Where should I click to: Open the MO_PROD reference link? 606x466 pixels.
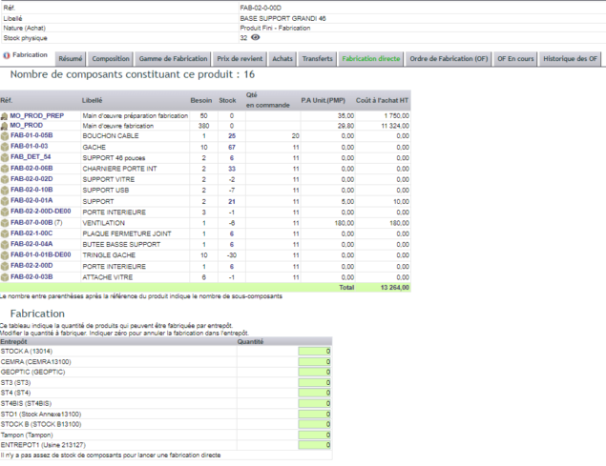pos(27,125)
